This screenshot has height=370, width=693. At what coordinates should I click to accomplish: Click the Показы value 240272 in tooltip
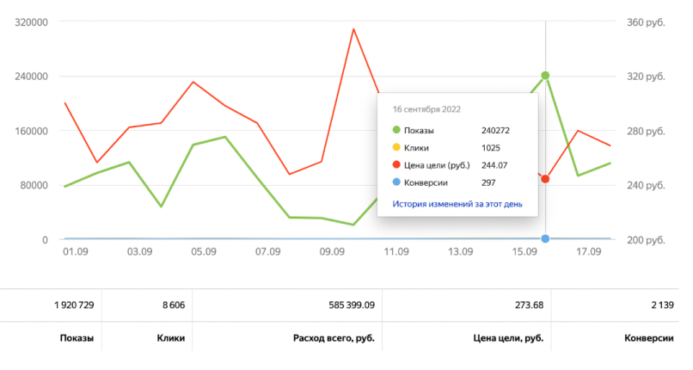pos(495,131)
